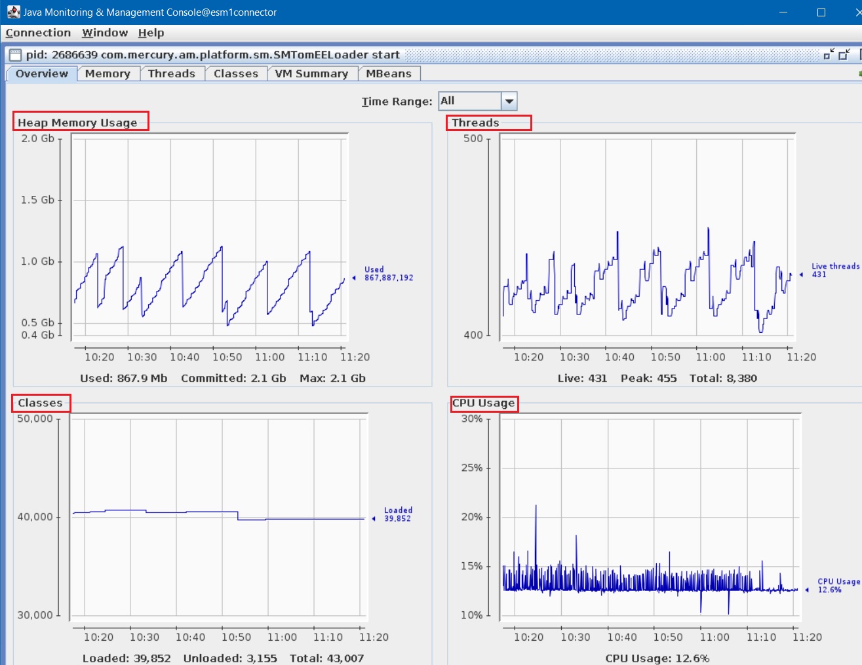This screenshot has height=665, width=862.
Task: Switch to the Memory tab
Action: tap(108, 73)
